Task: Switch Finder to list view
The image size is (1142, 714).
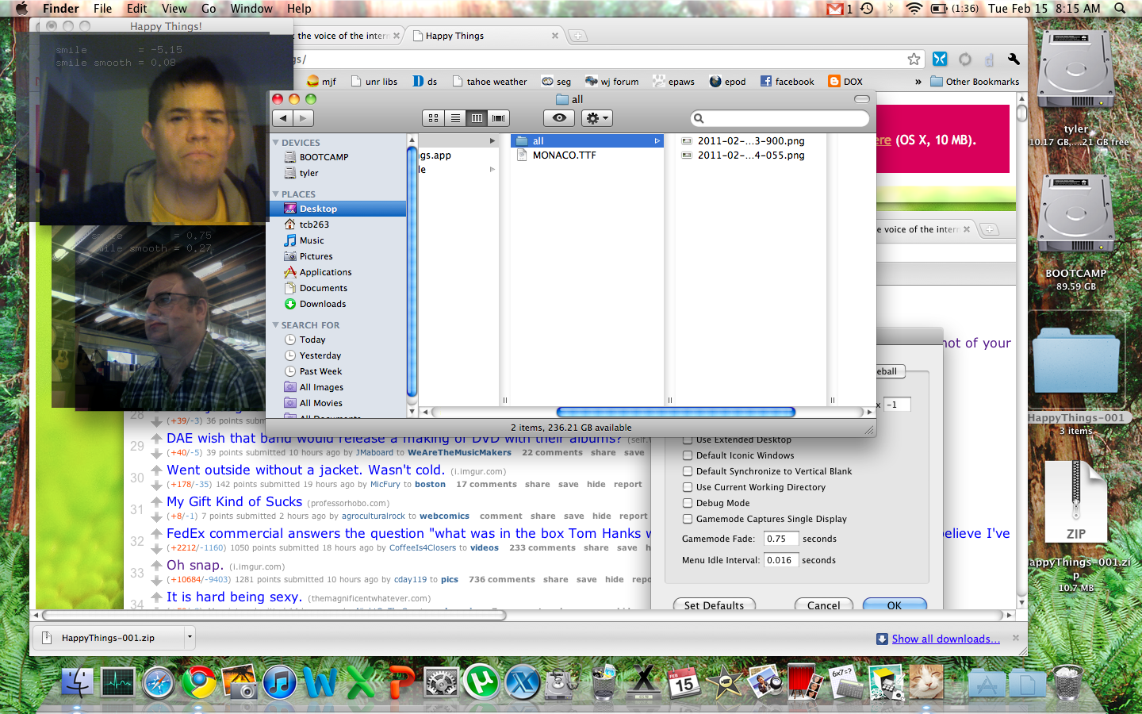Action: point(455,118)
